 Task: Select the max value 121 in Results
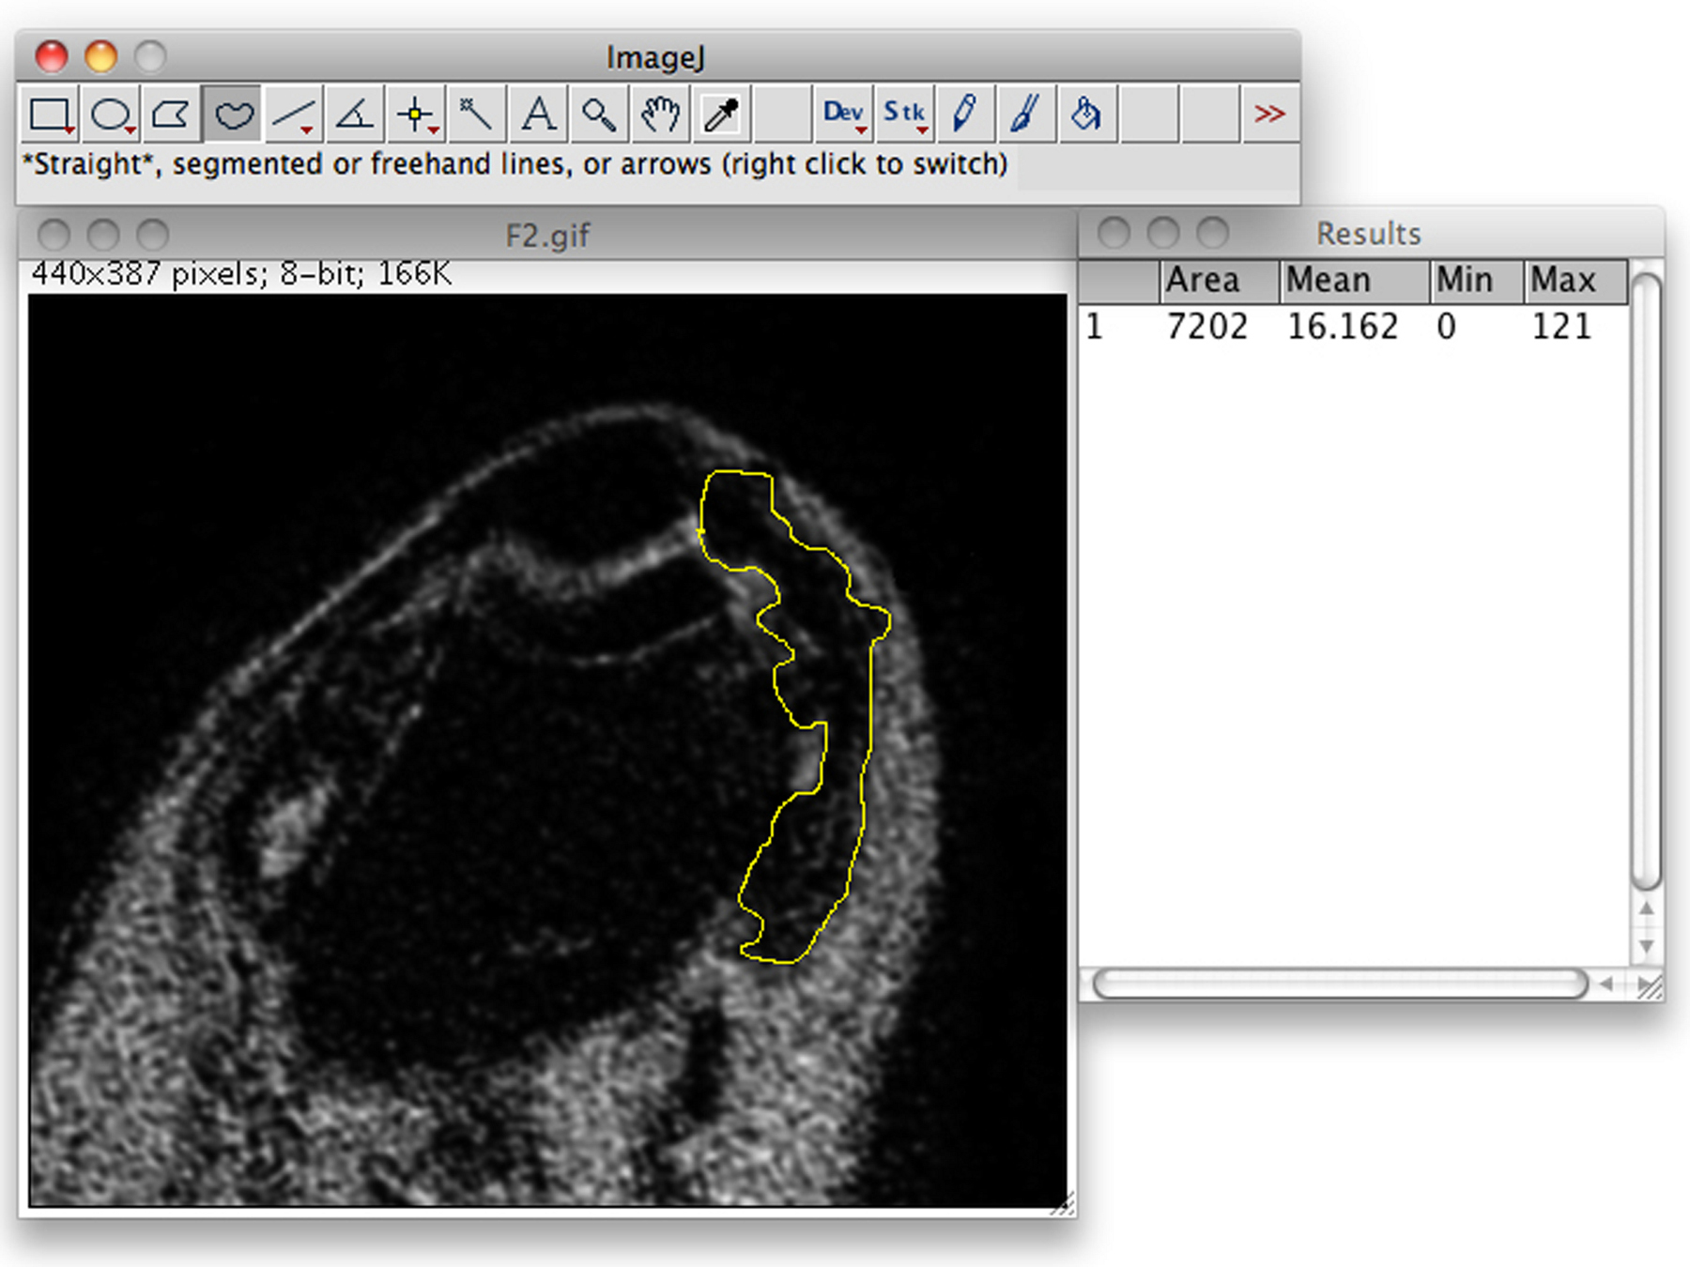[x=1561, y=327]
